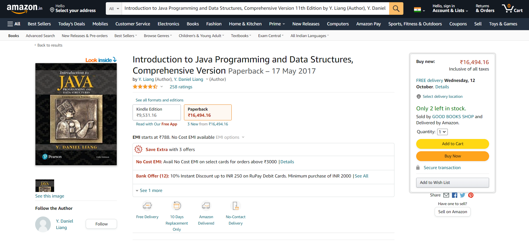The height and width of the screenshot is (241, 529).
Task: Select the Kindle Edition format
Action: click(157, 112)
